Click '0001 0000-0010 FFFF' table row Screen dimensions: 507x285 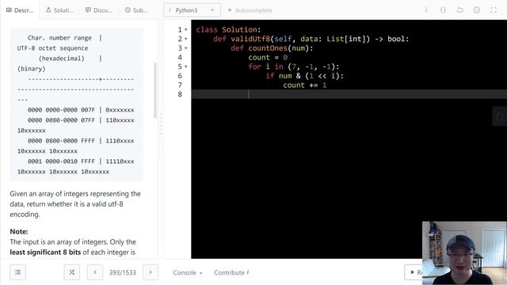(81, 161)
